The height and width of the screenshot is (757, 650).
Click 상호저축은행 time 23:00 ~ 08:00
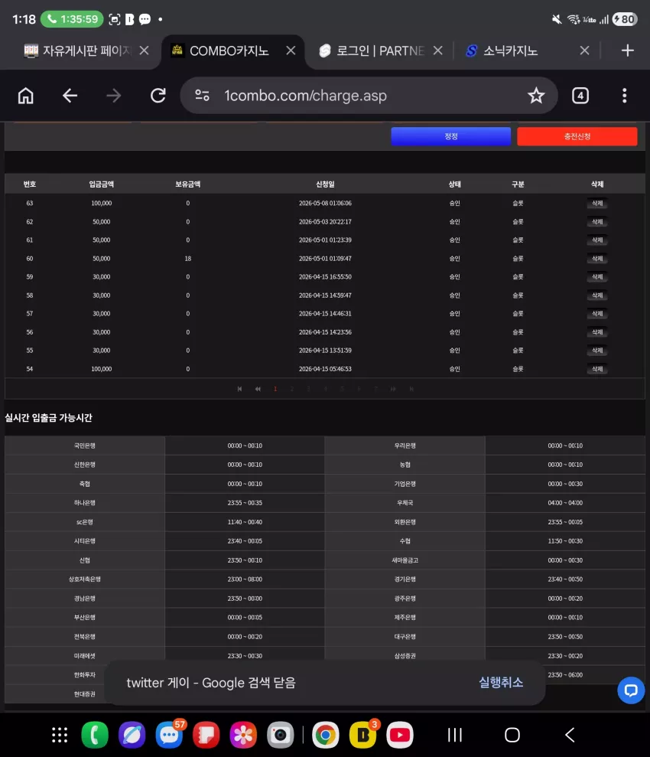245,579
